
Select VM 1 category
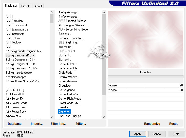[x=10, y=17]
